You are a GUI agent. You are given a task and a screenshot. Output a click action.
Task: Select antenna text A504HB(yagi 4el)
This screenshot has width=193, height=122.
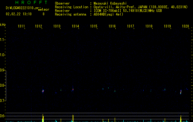pos(108,14)
